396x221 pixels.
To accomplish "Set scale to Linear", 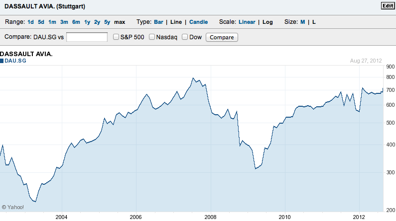I will [x=247, y=22].
